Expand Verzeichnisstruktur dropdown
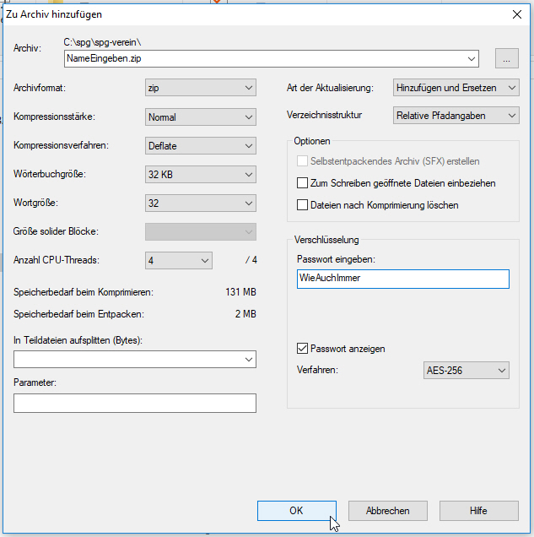Image resolution: width=534 pixels, height=537 pixels. tap(456, 116)
